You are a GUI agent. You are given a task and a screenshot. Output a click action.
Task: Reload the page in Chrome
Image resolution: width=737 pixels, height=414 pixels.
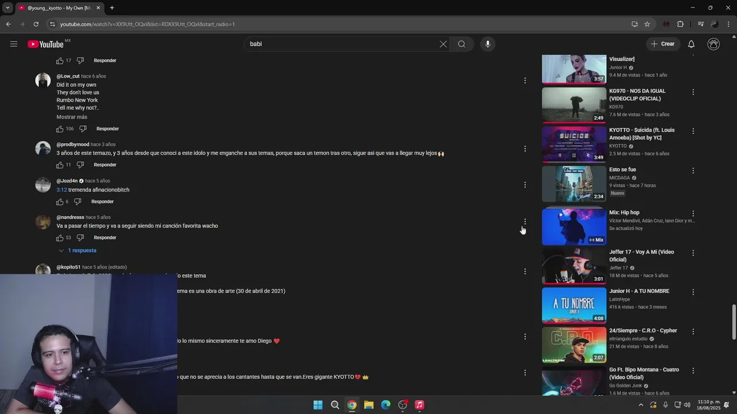(36, 24)
